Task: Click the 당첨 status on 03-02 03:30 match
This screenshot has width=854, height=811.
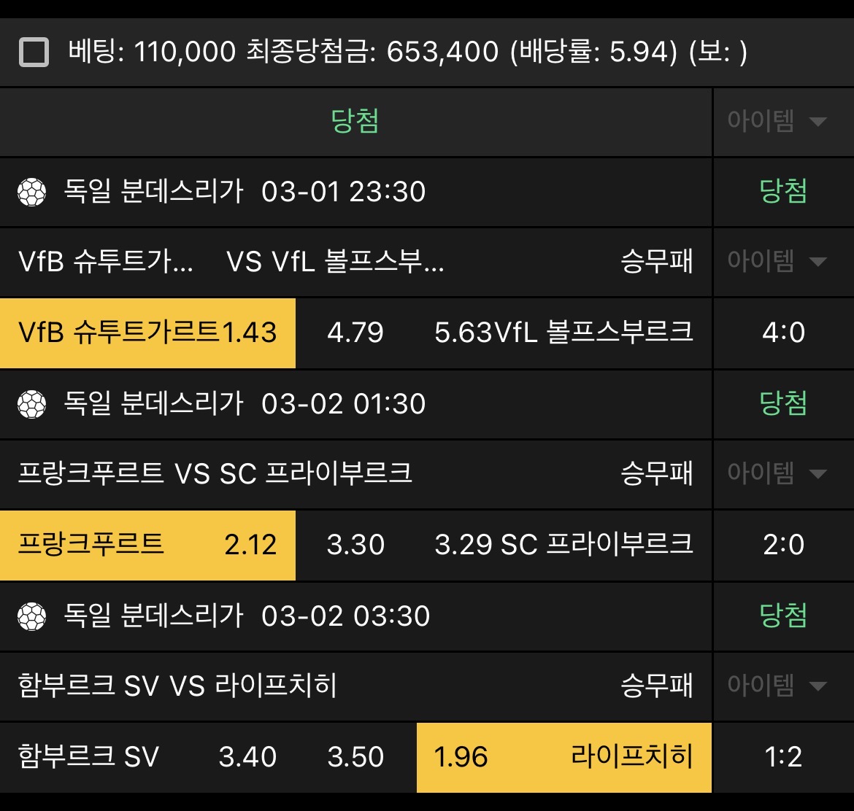Action: coord(783,616)
